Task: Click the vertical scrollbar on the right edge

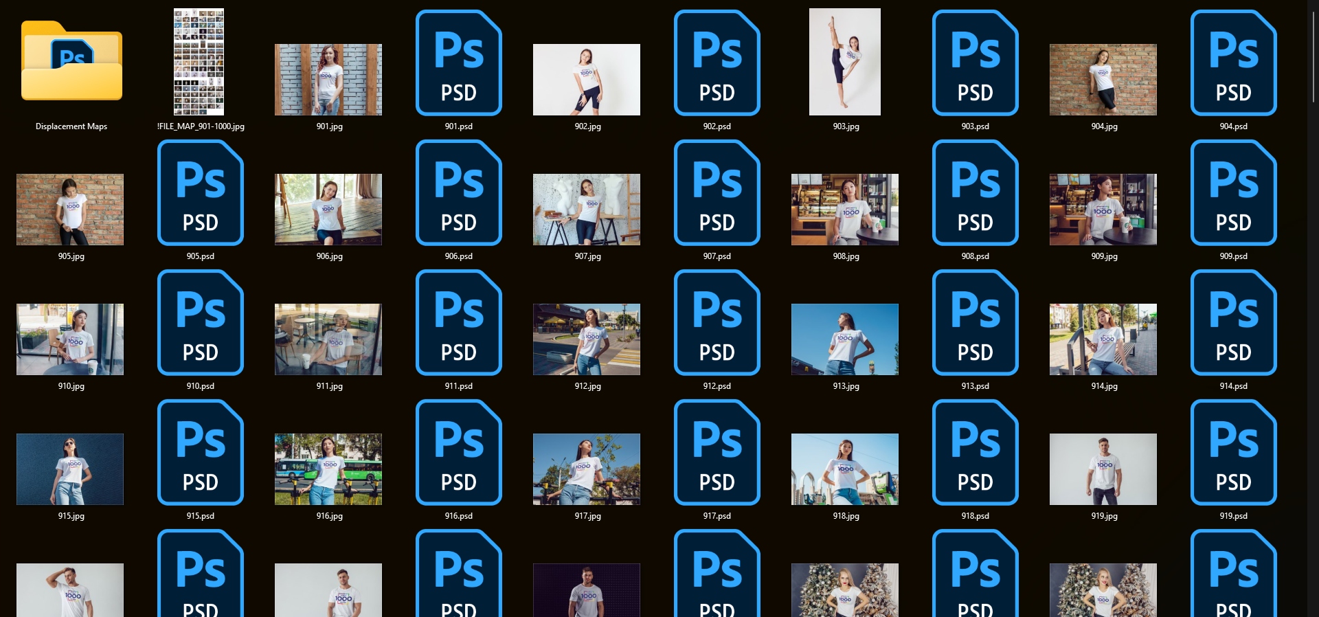Action: click(x=1314, y=55)
